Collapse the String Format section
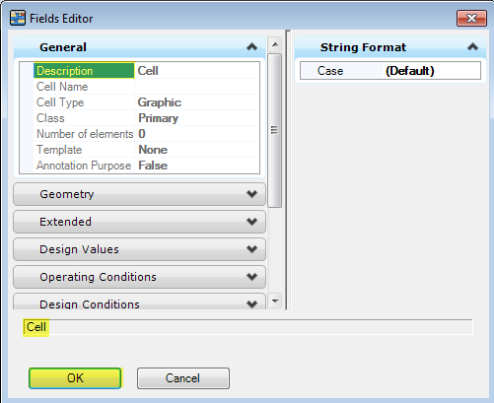The height and width of the screenshot is (403, 494). [472, 47]
